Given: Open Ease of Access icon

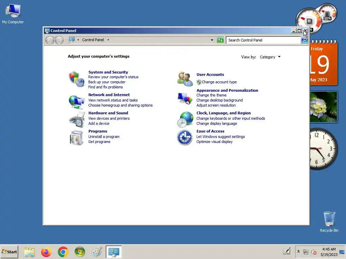Looking at the screenshot, I should 185,138.
